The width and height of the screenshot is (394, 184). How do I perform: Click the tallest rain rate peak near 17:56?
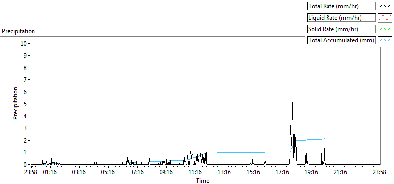pos(292,102)
